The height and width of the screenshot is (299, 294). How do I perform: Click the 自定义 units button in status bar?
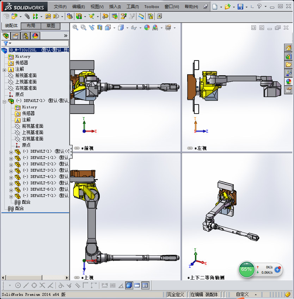[242, 294]
